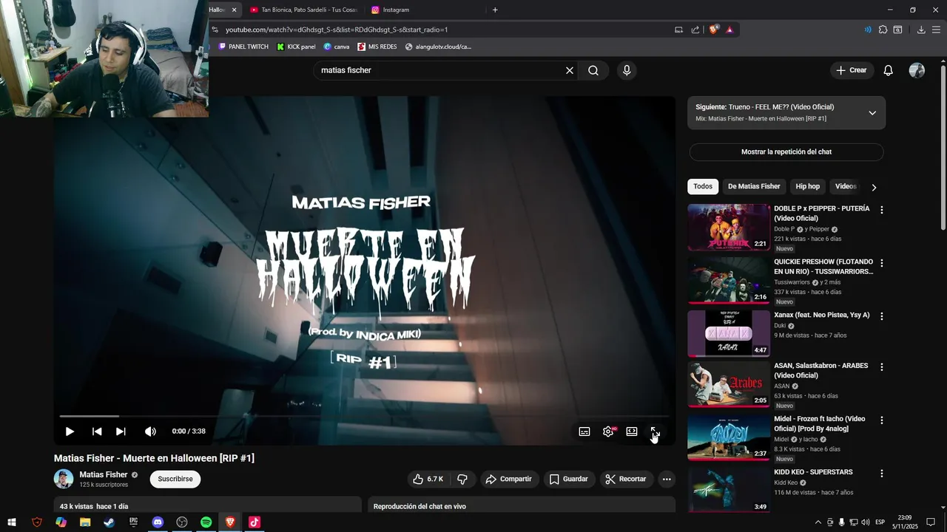Open options for QUICKIE PRESHOW video
This screenshot has width=947, height=532.
coord(881,263)
